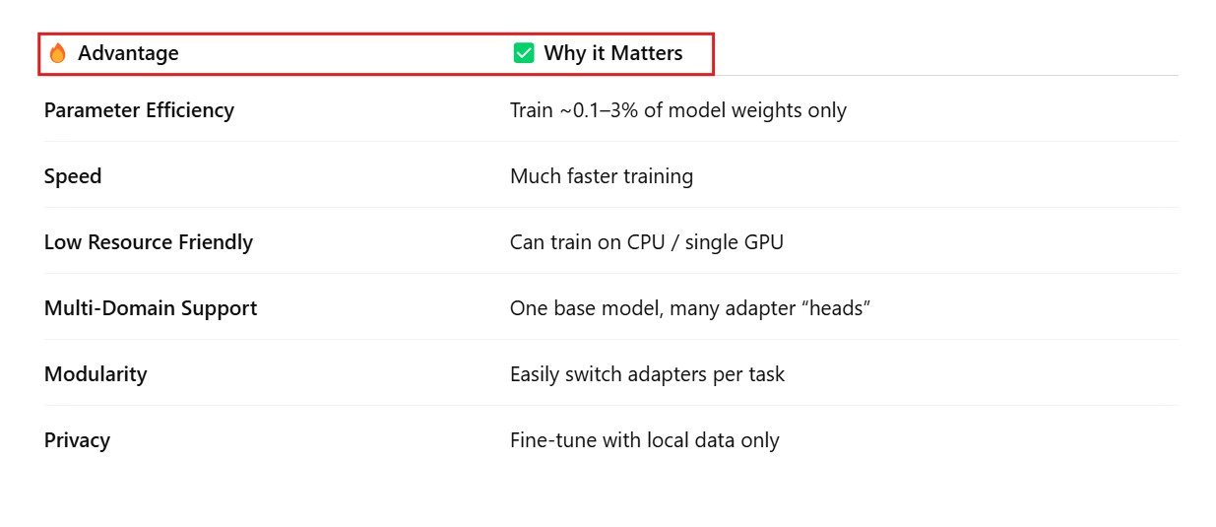Click the word GPU in the table
The height and width of the screenshot is (527, 1216).
763,242
